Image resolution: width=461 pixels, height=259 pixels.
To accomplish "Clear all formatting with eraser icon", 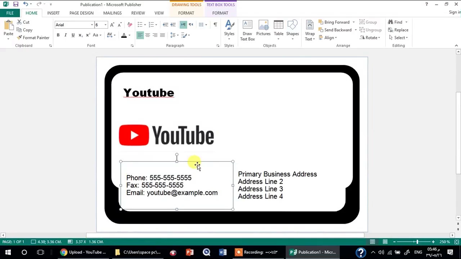I will point(130,25).
